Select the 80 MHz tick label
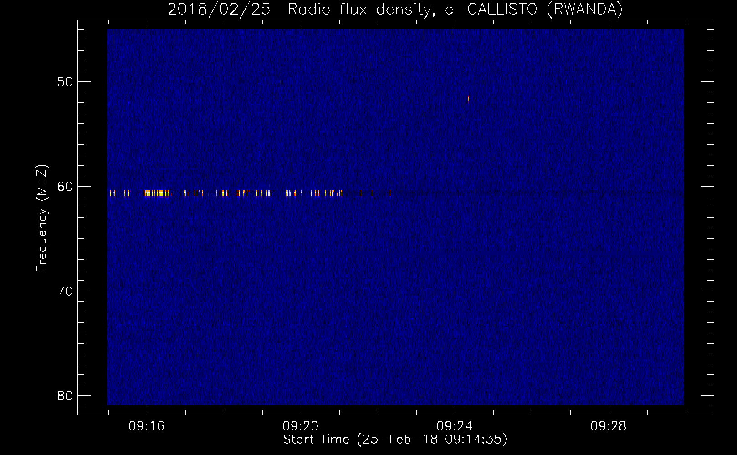The width and height of the screenshot is (737, 455). pyautogui.click(x=65, y=396)
